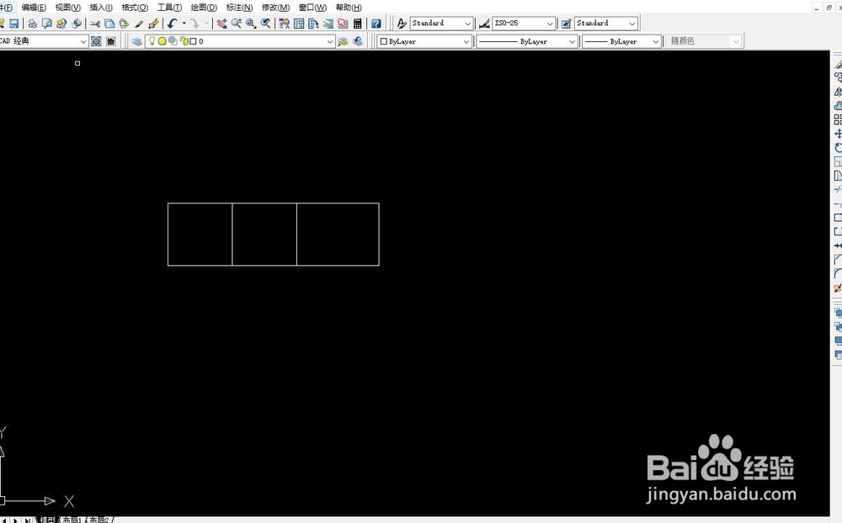
Task: Open the 绘图(D) menu
Action: click(204, 8)
